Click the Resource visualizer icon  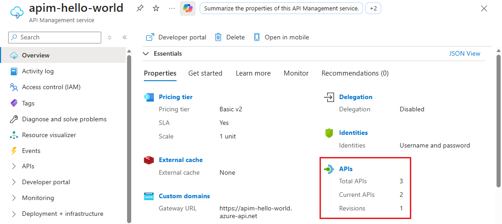pyautogui.click(x=14, y=135)
